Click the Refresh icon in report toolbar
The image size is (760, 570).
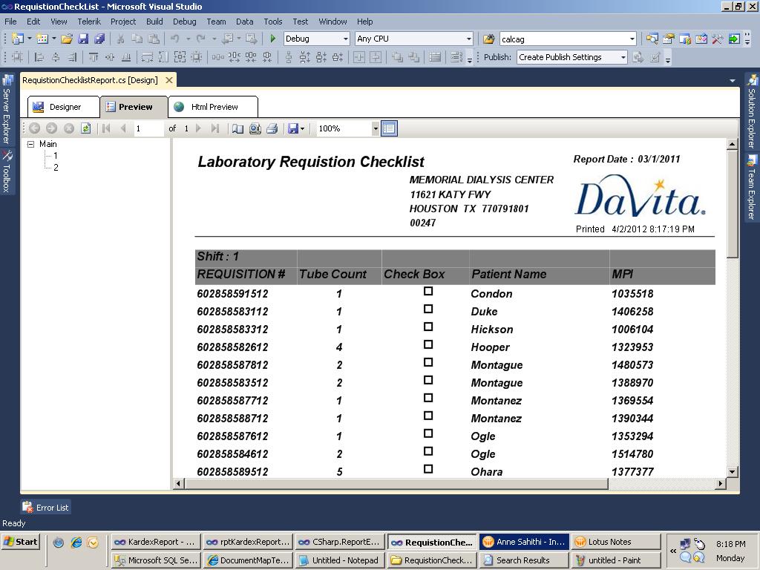coord(86,128)
